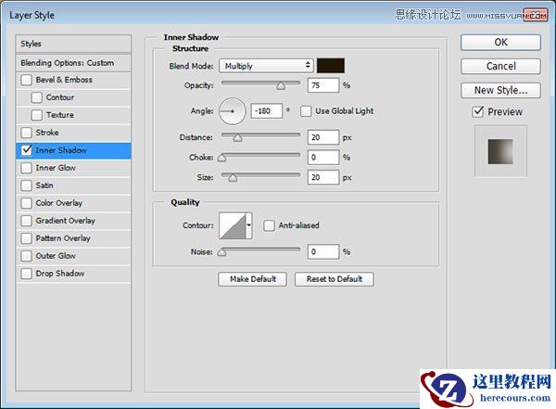Click the Choke slider handle
Viewport: 556px width, 409px height.
point(222,158)
